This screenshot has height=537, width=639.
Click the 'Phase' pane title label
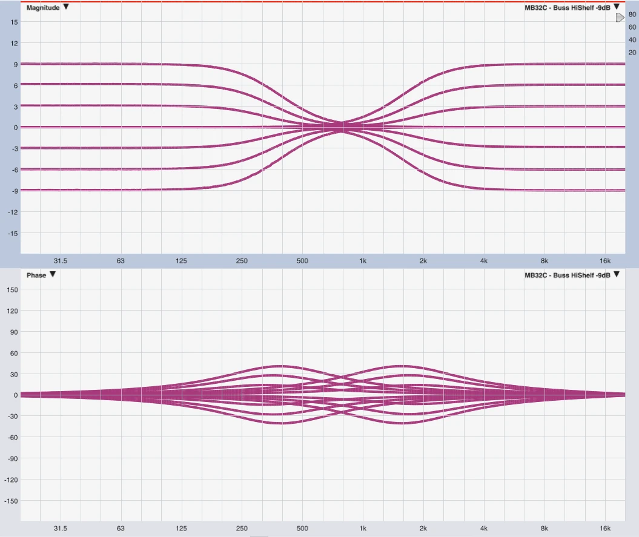coord(36,275)
